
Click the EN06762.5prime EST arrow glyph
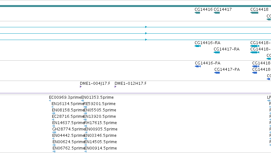(54, 151)
